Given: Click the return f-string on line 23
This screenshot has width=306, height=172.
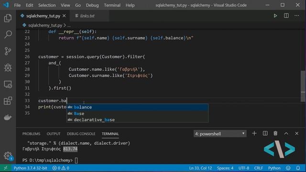Looking at the screenshot, I should (x=126, y=38).
